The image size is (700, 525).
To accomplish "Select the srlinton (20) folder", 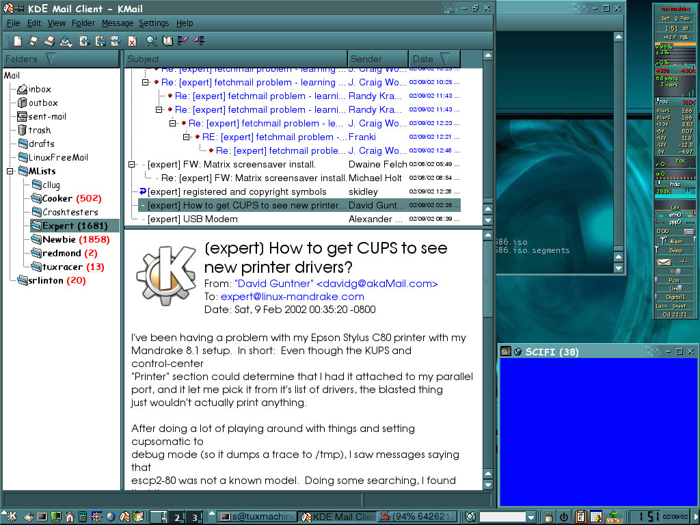I will (52, 281).
